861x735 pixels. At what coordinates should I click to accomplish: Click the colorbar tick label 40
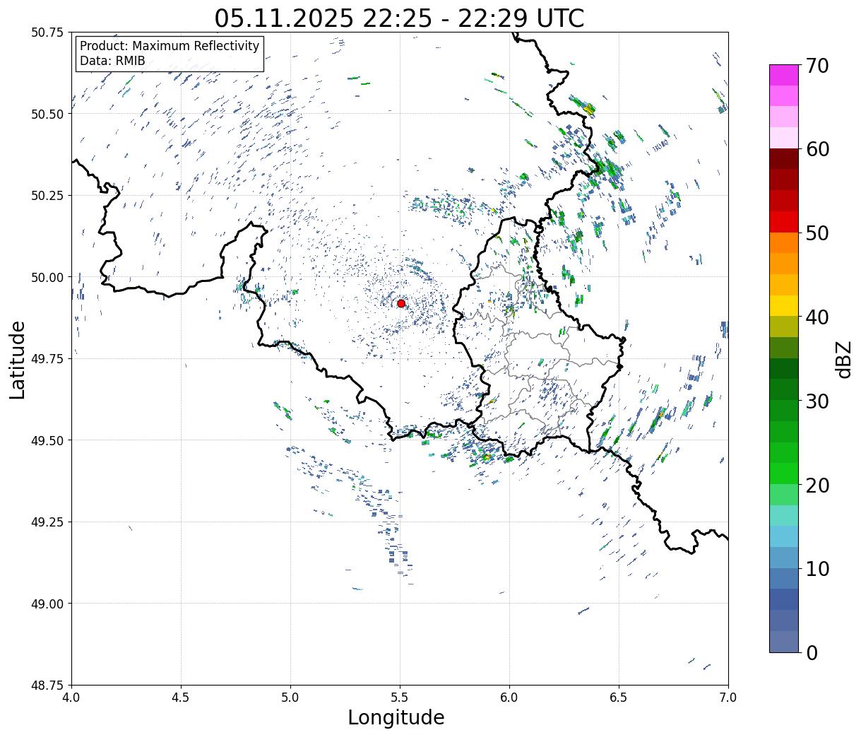[817, 317]
